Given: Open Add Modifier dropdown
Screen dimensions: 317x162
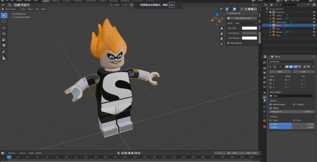Looking at the screenshot, I should point(292,62).
